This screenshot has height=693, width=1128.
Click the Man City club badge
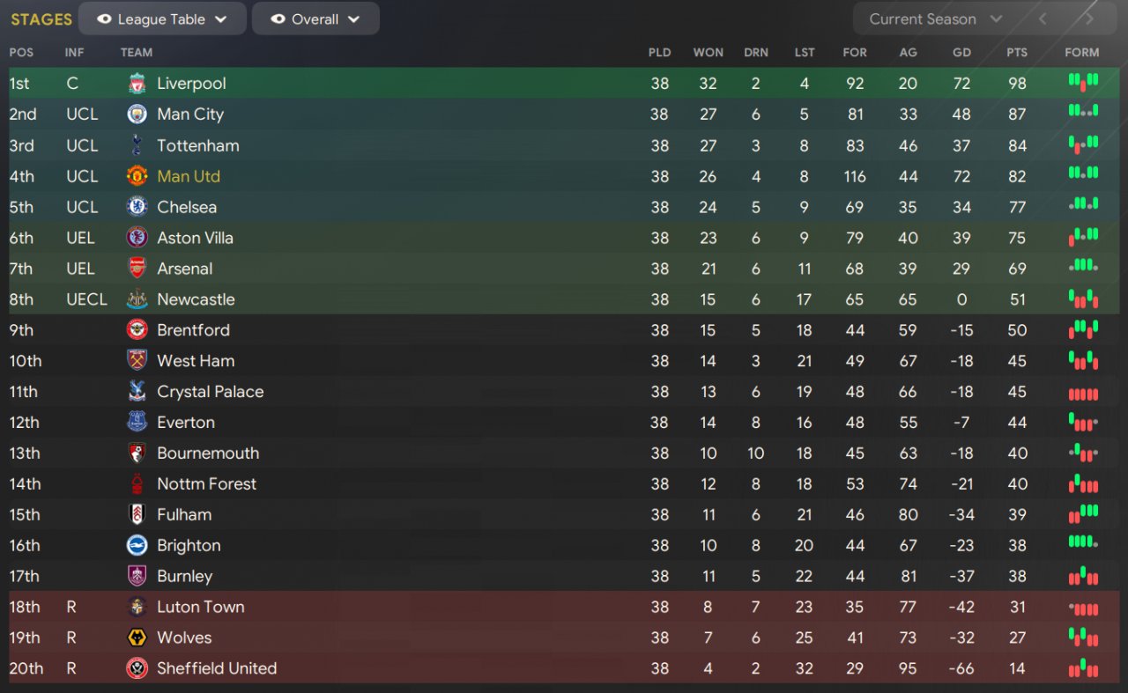(137, 114)
